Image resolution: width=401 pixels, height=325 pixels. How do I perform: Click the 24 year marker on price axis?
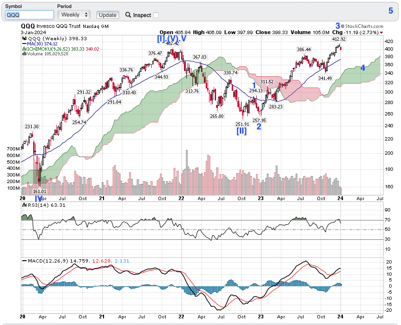340,198
